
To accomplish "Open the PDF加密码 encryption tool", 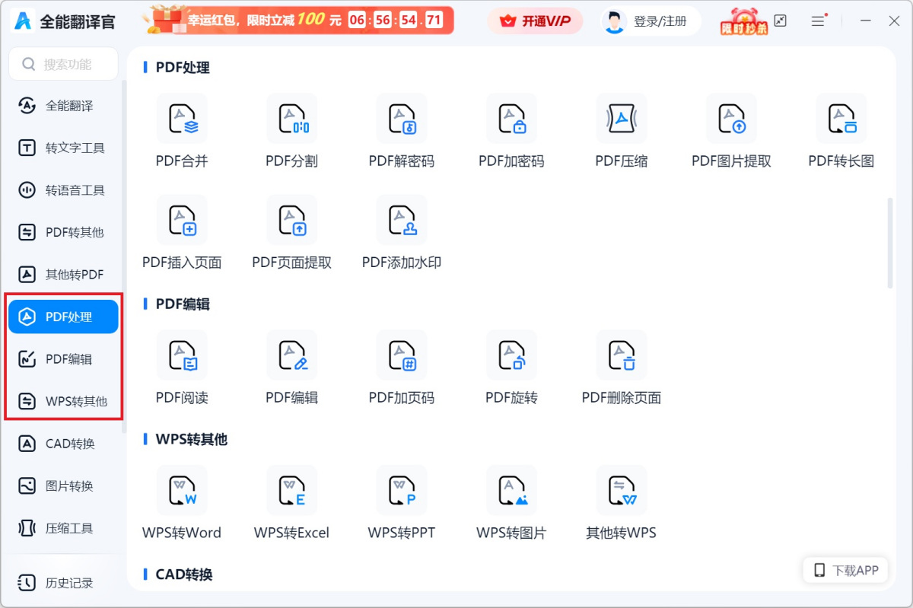I will [511, 129].
